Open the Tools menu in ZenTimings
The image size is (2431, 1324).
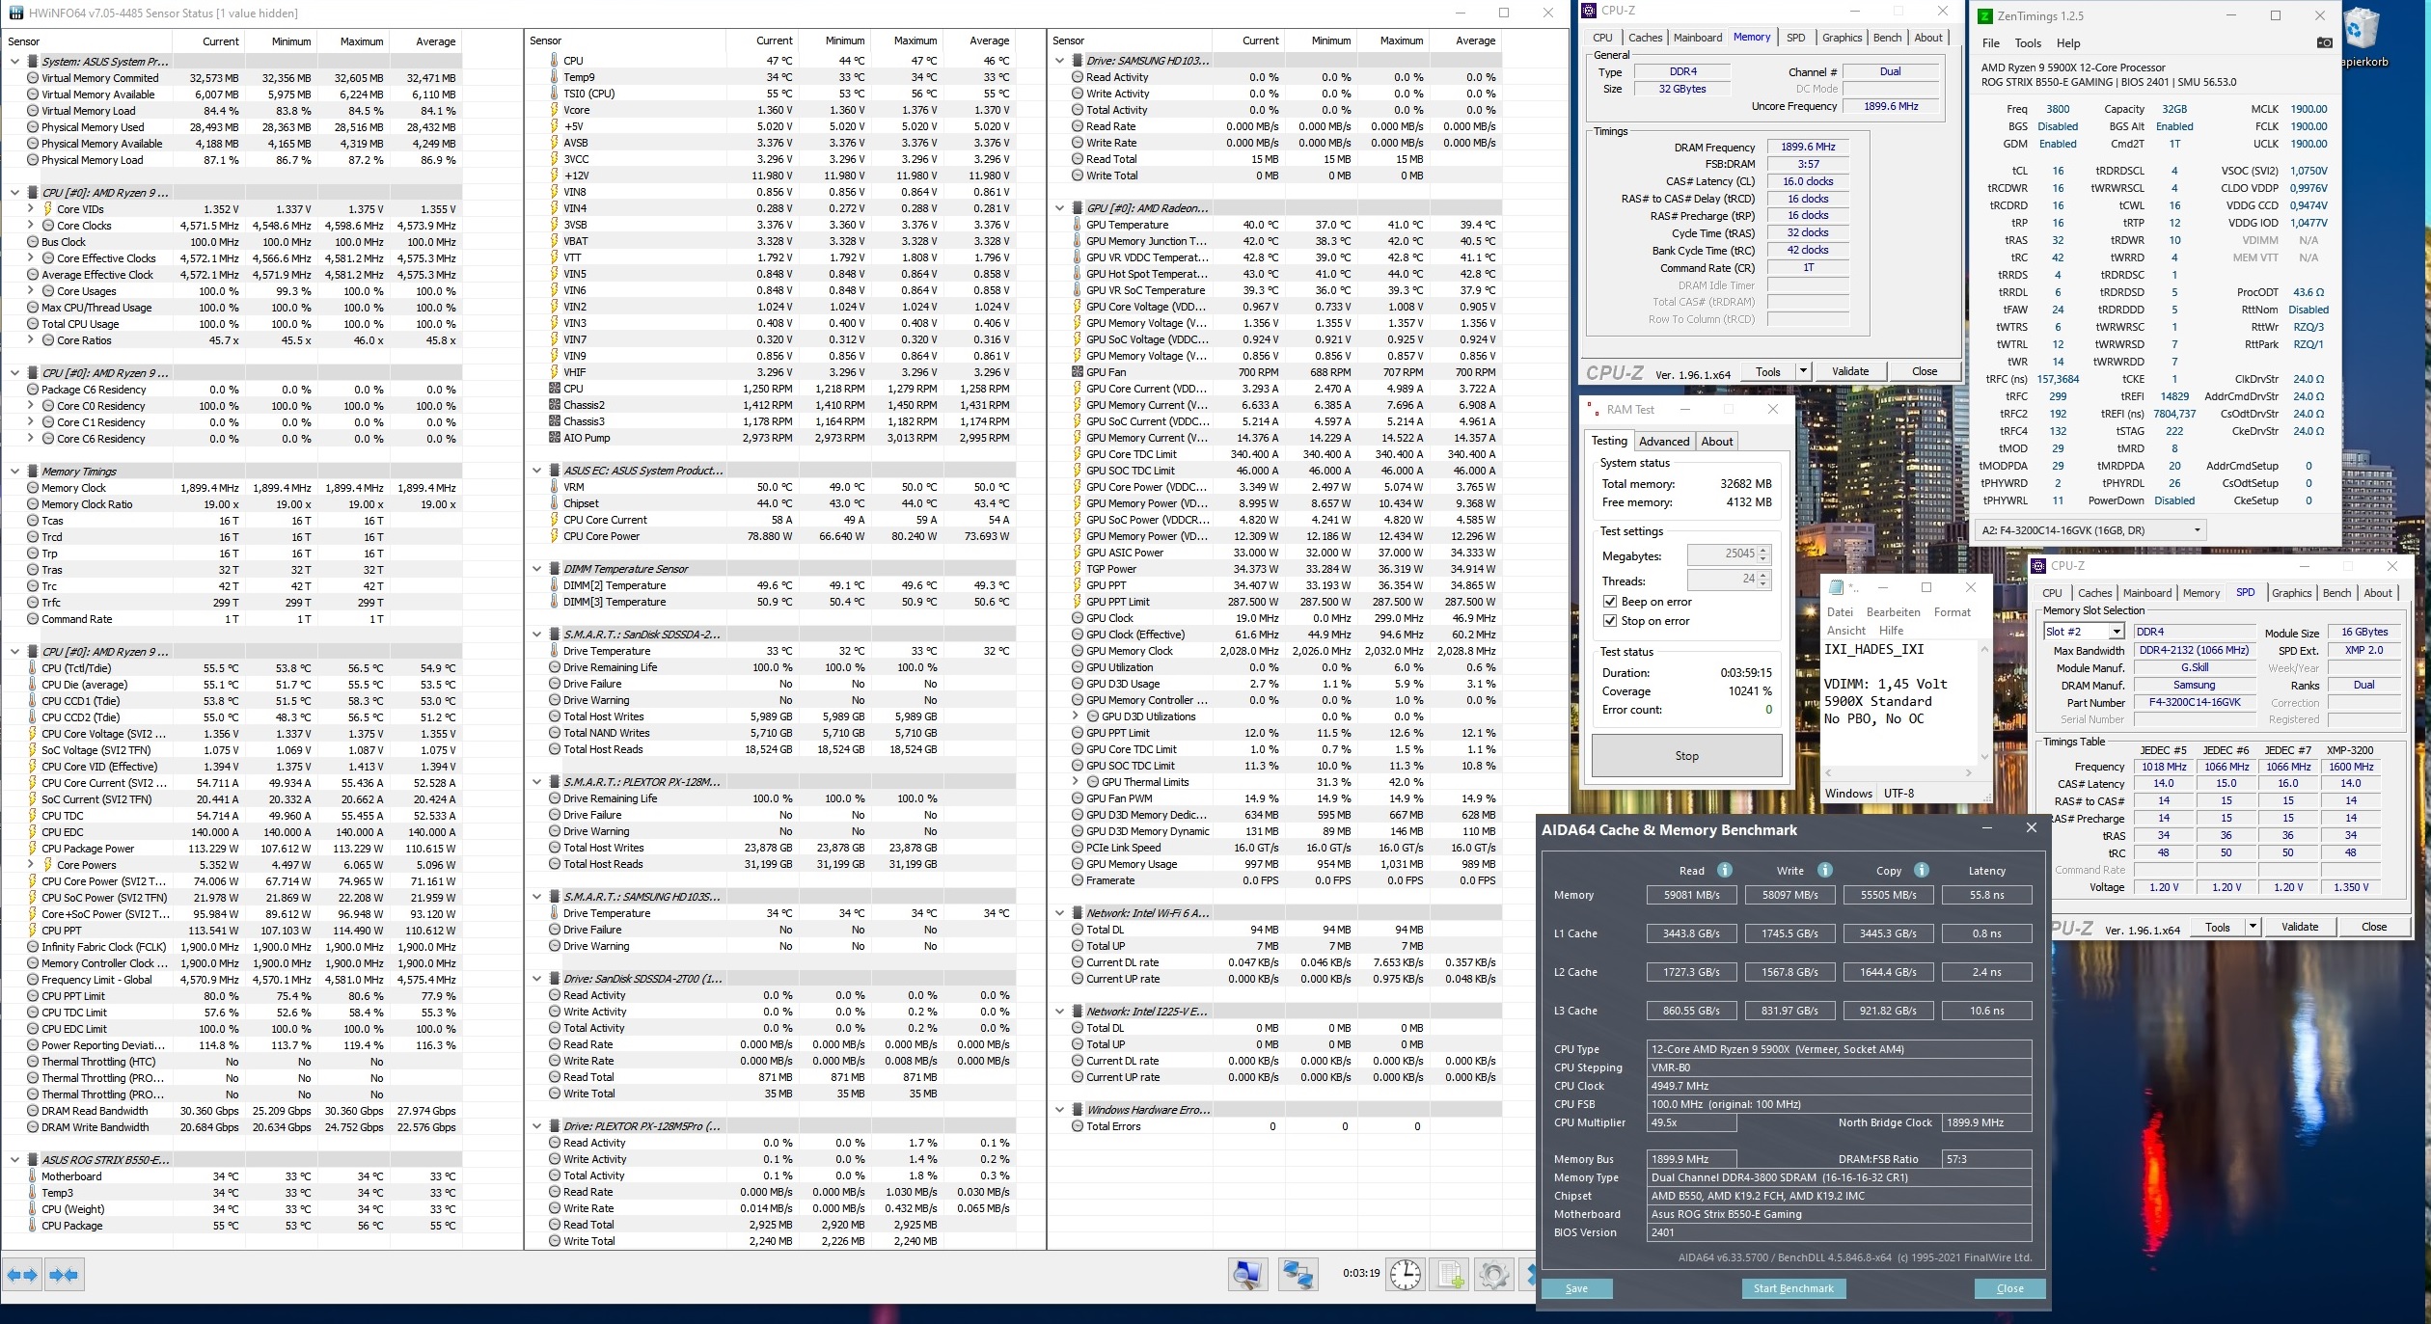2028,43
